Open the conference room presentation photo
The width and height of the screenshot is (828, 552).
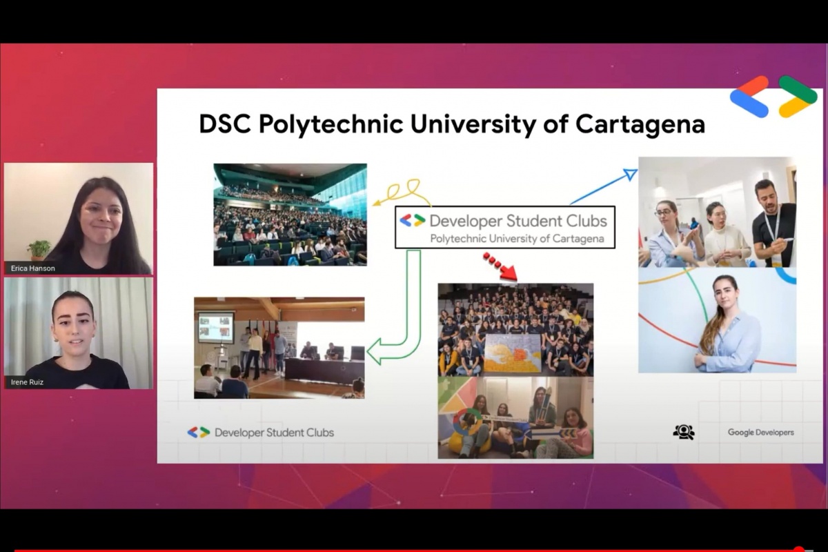click(279, 348)
